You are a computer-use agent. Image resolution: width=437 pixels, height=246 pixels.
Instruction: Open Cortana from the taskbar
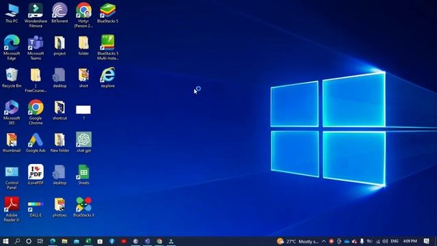click(x=29, y=241)
